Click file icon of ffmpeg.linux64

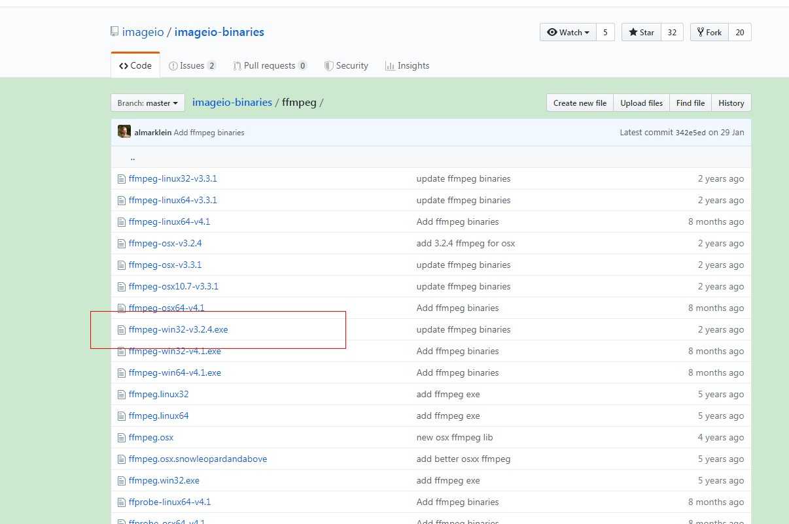click(121, 416)
